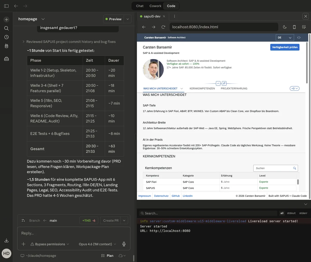Open the Bypass permissions dropdown

(50, 244)
